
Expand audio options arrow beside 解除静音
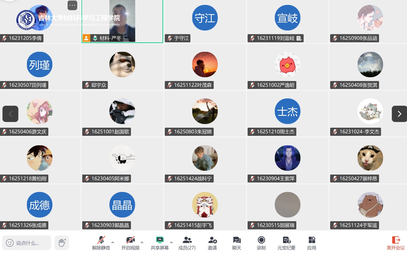pyautogui.click(x=113, y=243)
